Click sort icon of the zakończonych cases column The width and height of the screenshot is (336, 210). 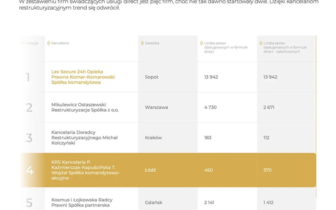point(261,43)
